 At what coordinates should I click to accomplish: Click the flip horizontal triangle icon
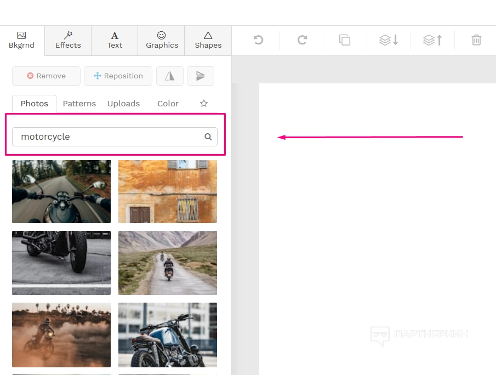tap(170, 76)
